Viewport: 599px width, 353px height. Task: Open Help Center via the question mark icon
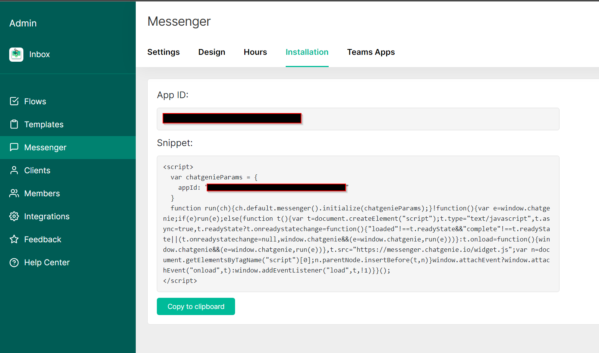[x=14, y=262]
